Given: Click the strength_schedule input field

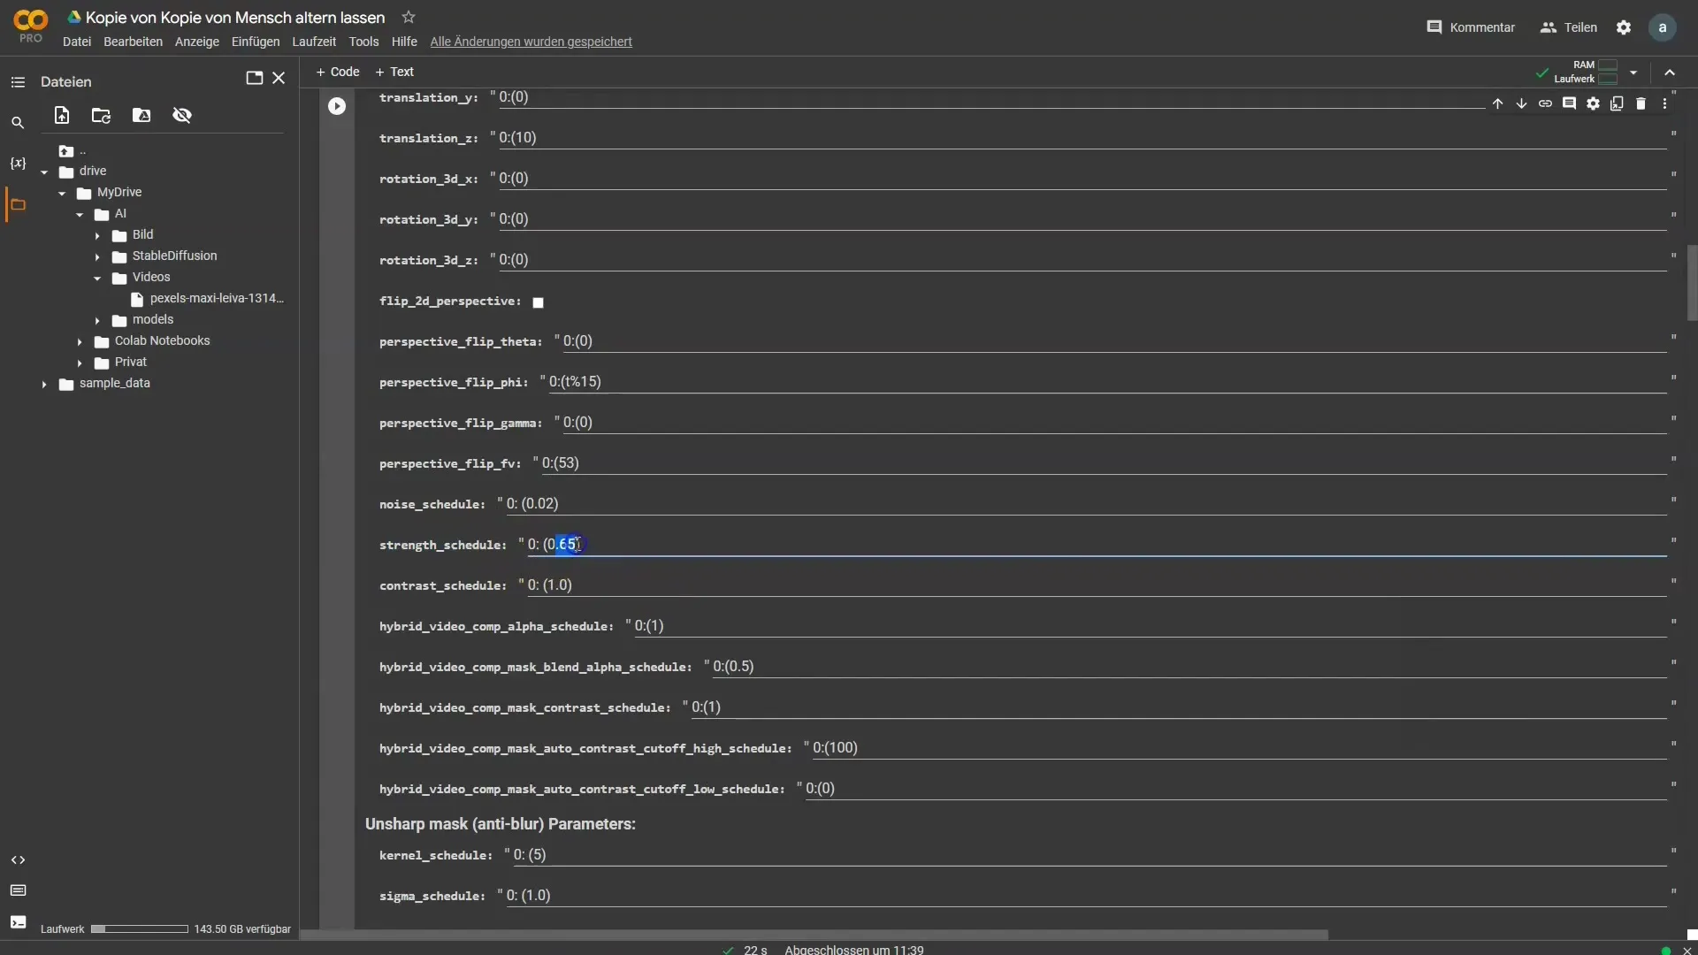Looking at the screenshot, I should pyautogui.click(x=1097, y=545).
